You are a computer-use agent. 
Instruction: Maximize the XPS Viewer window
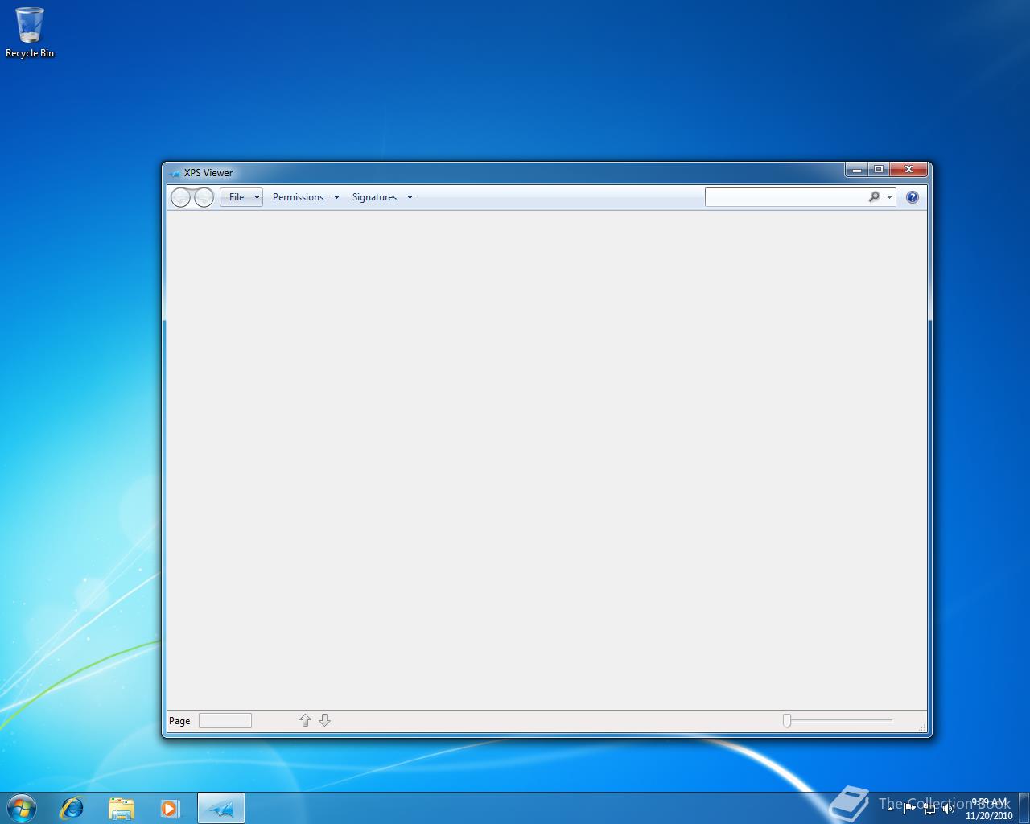(879, 170)
